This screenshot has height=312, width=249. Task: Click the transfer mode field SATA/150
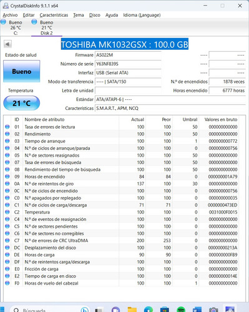pyautogui.click(x=128, y=82)
